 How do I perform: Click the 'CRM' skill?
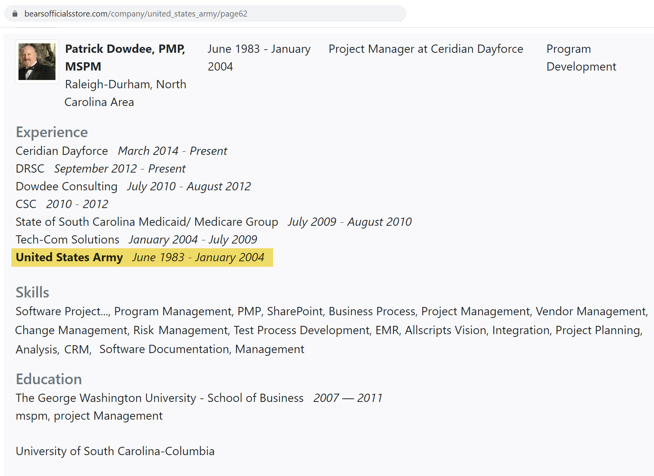(x=77, y=349)
